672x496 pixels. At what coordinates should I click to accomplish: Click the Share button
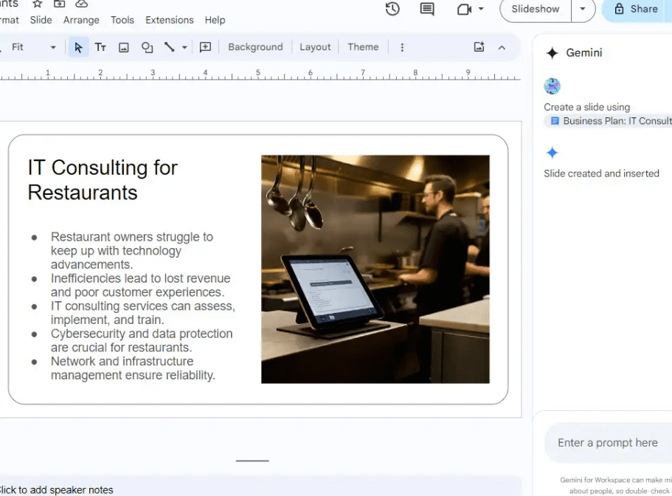[639, 10]
